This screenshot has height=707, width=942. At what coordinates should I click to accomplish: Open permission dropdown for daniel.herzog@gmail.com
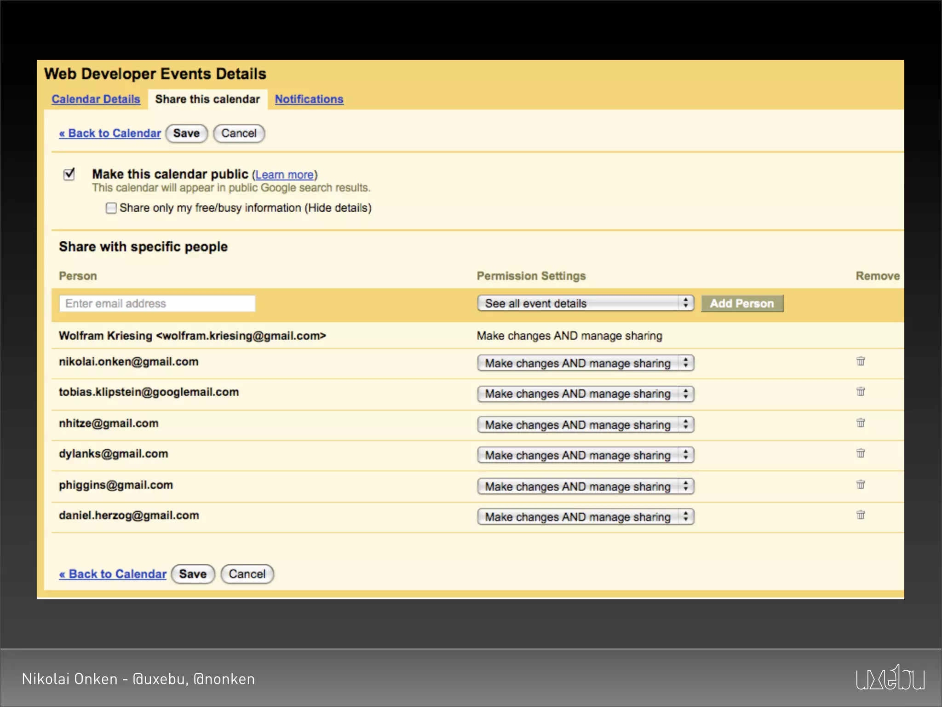coord(585,517)
